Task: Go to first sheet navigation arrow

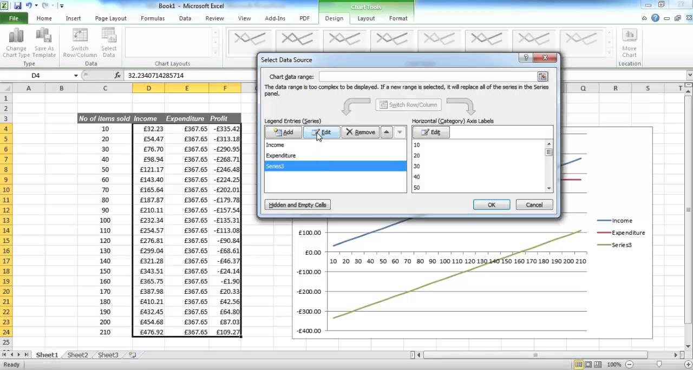Action: (x=5, y=355)
